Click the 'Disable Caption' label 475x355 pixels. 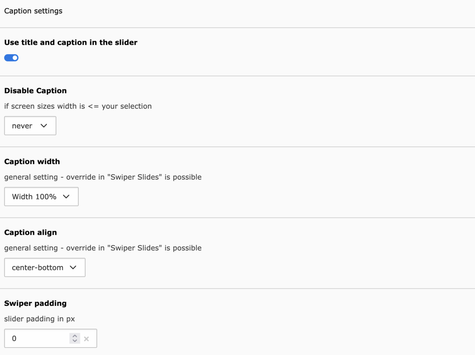[x=36, y=91]
